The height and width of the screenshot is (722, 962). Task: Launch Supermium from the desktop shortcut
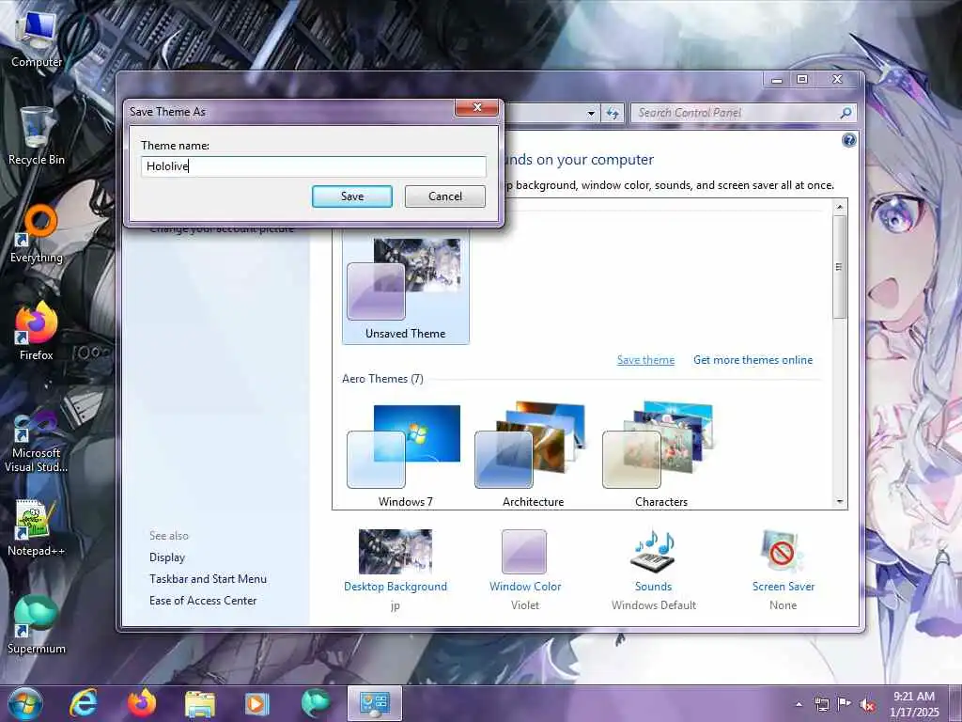tap(37, 625)
